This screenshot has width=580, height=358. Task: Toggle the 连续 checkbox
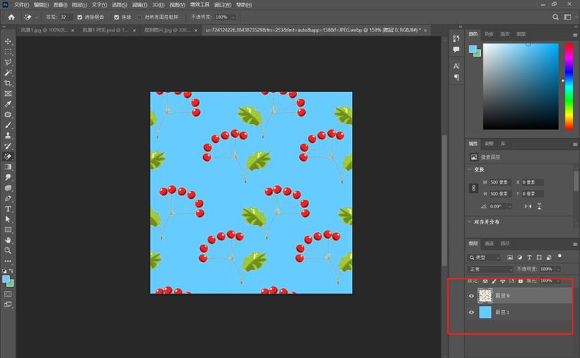(x=117, y=17)
